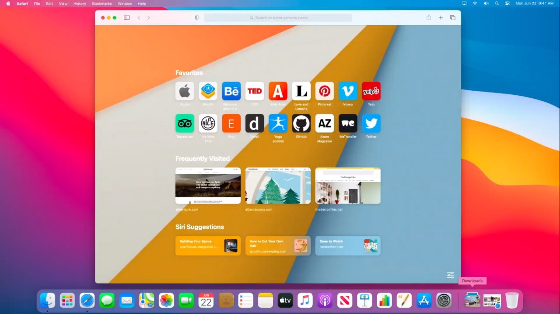Screen dimensions: 560x314
Task: Open the WeTransfer favorite
Action: coord(348,123)
